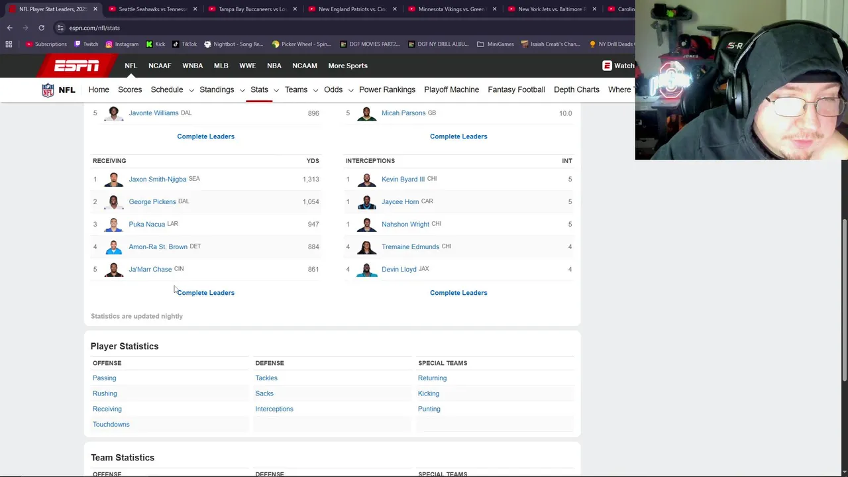Open NFL Scores page
This screenshot has width=848, height=477.
pos(130,89)
